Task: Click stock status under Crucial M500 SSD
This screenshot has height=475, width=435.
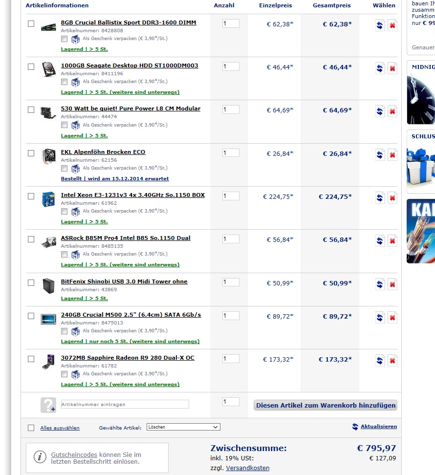Action: point(130,342)
